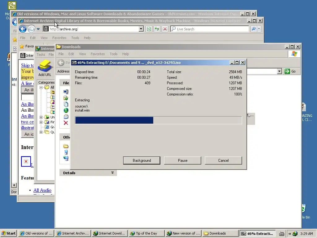Switch to Tip of the Day taskbar button
317x238 pixels.
coord(146,233)
